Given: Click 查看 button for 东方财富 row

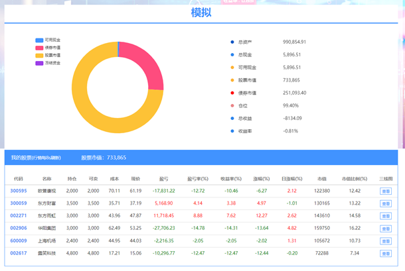Looking at the screenshot, I should (385, 203).
